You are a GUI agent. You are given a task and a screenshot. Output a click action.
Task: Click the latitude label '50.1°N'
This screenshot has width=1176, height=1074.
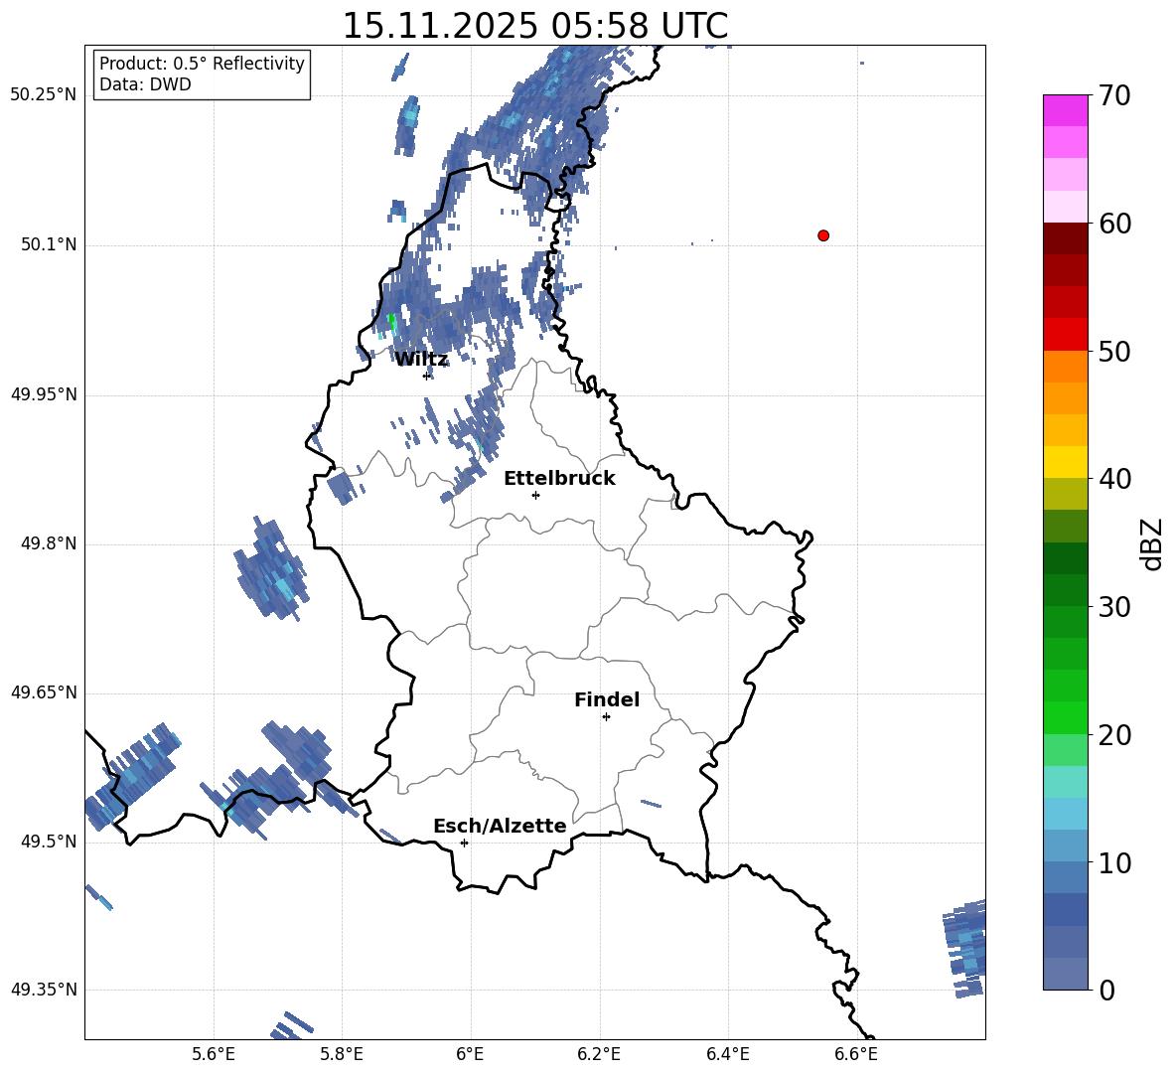[49, 245]
